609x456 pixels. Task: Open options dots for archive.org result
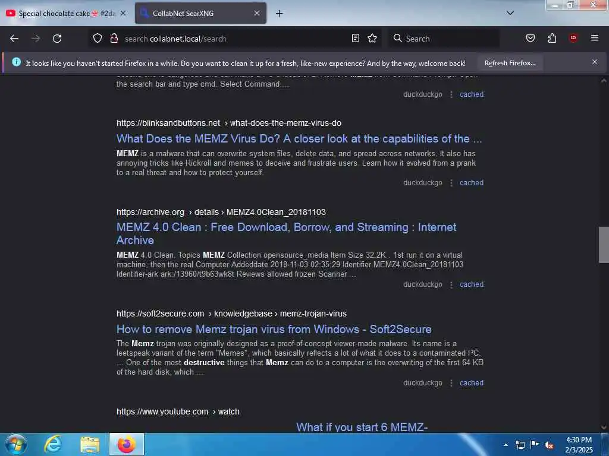[451, 284]
